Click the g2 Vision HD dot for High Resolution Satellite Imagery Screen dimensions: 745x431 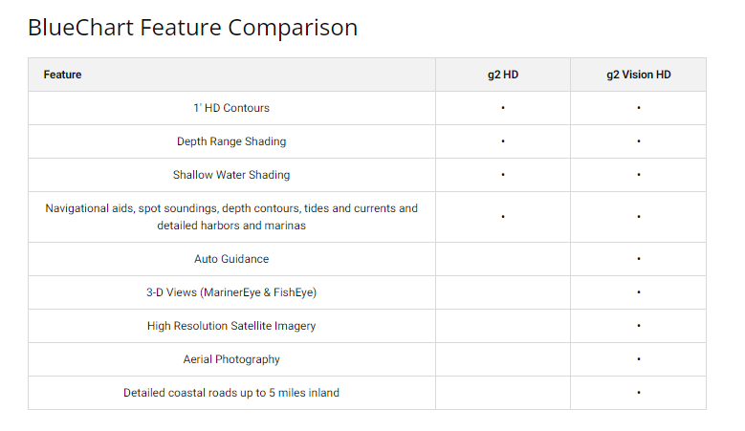[638, 326]
